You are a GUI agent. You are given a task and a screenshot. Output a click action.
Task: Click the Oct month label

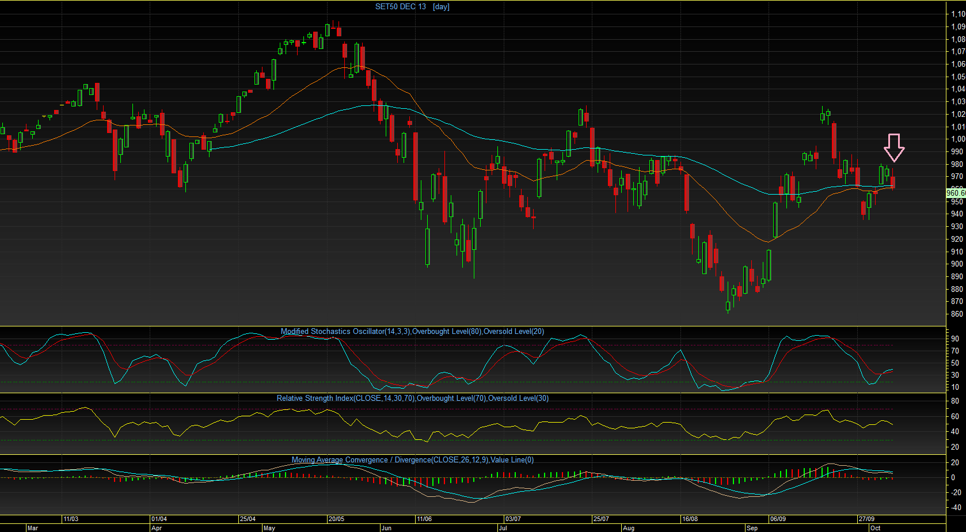tap(876, 528)
